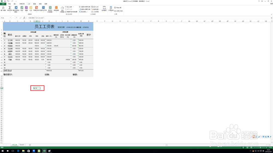The width and height of the screenshot is (273, 153).
Task: Switch to the Sheet3 tab
Action: pyautogui.click(x=22, y=145)
